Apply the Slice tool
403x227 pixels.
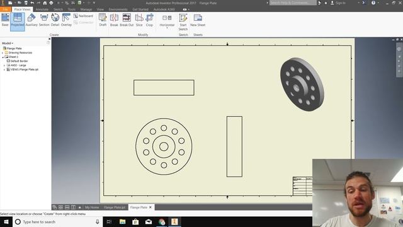point(139,20)
